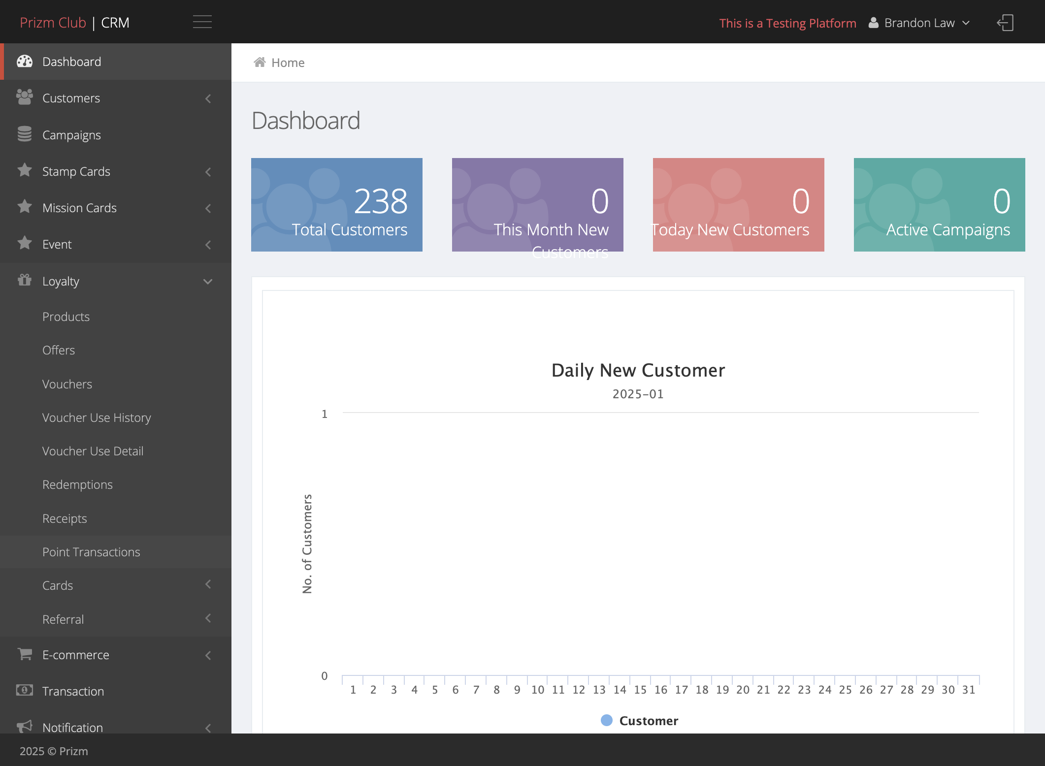1045x766 pixels.
Task: Click the Event star icon
Action: [25, 243]
